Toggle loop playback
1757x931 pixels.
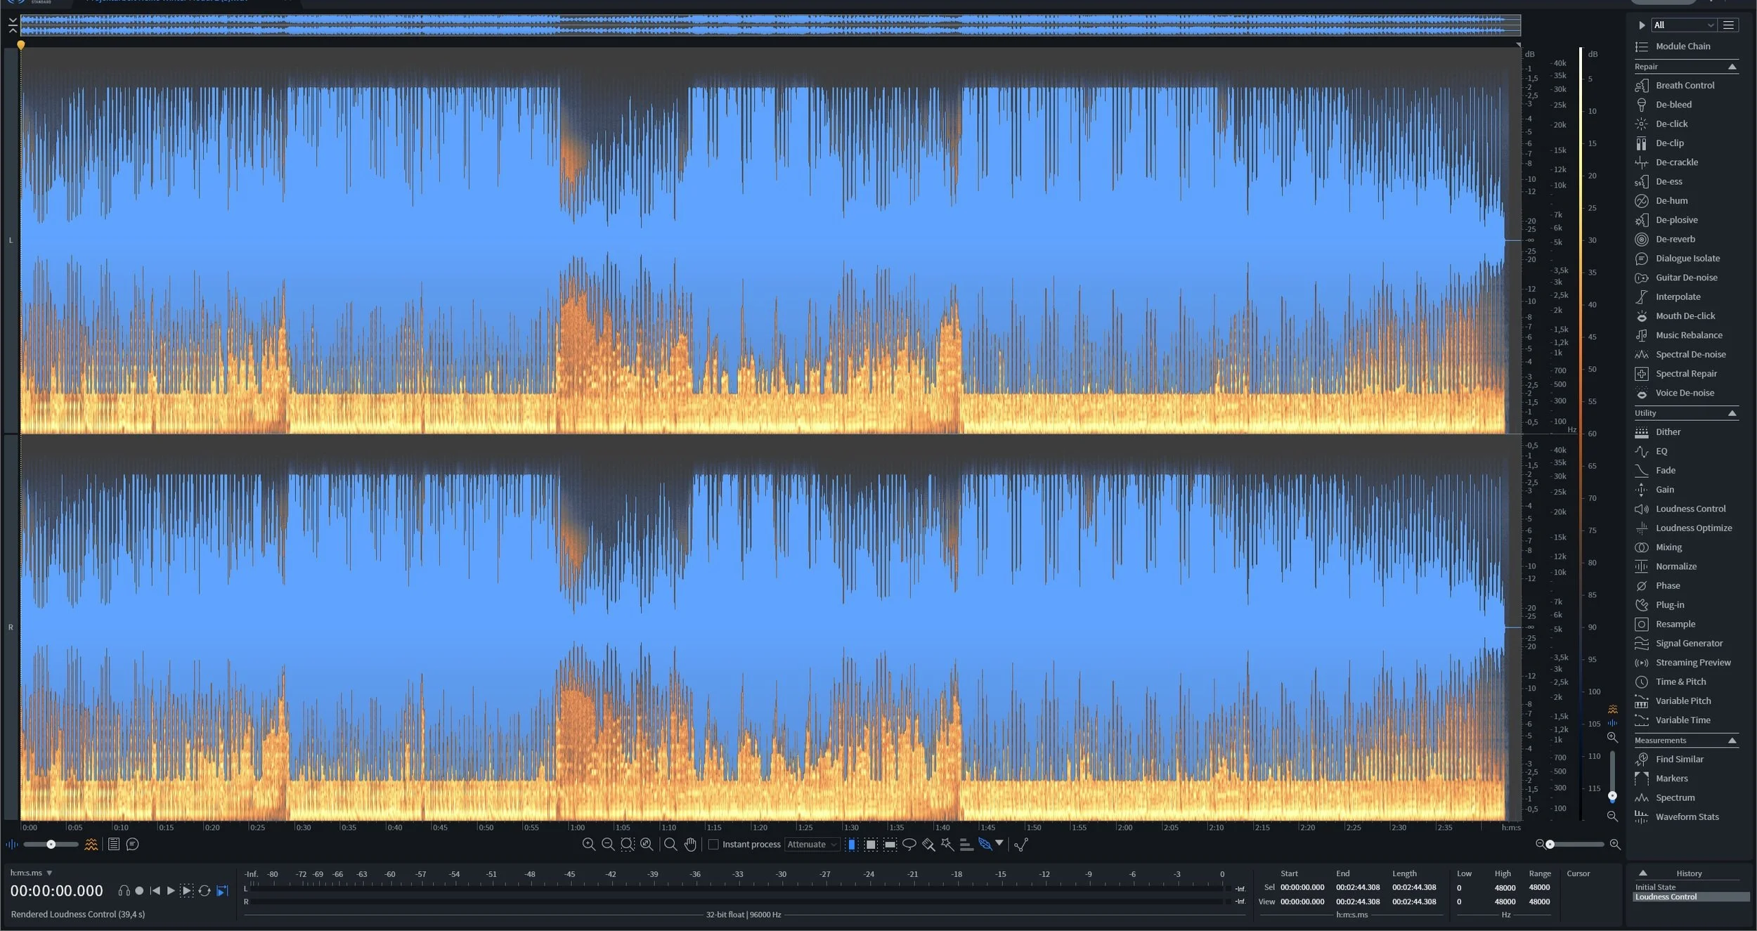(205, 891)
